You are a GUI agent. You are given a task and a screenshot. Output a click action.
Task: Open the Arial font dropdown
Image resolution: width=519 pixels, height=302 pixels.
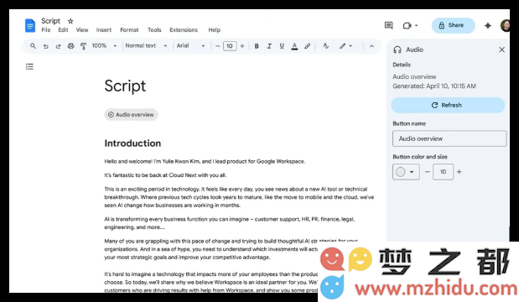(190, 45)
